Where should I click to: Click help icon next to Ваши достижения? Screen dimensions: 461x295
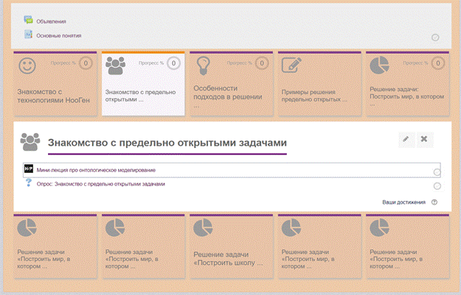tap(434, 202)
